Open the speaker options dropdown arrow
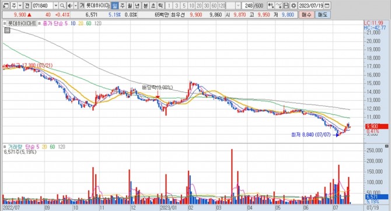391x211 pixels. 76,5
